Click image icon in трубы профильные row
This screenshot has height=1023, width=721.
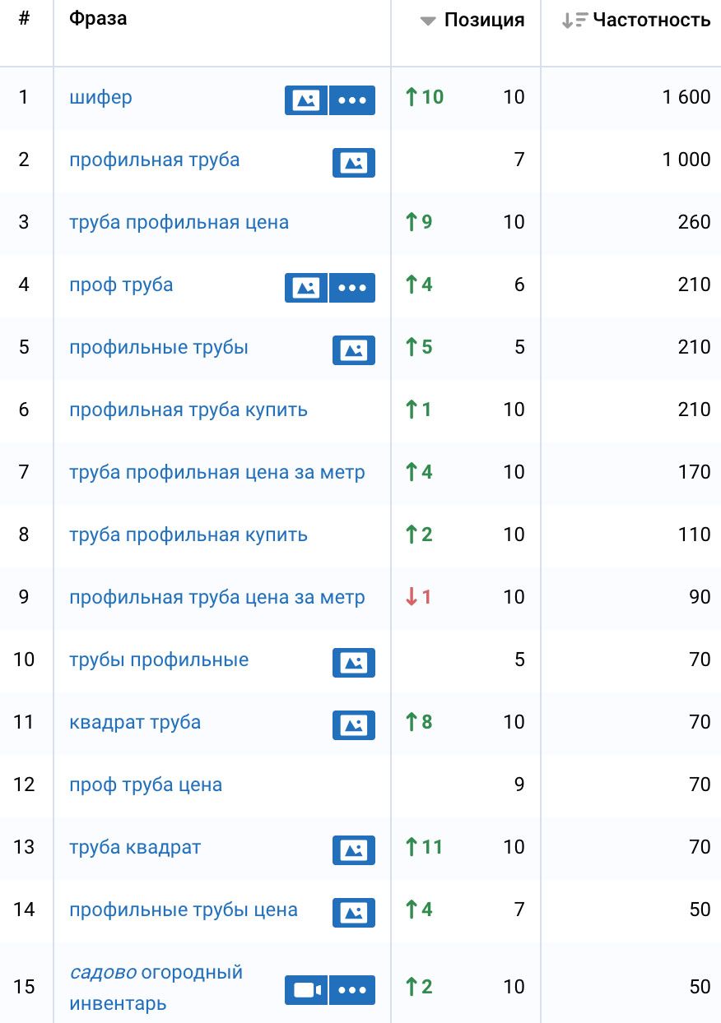tap(353, 662)
